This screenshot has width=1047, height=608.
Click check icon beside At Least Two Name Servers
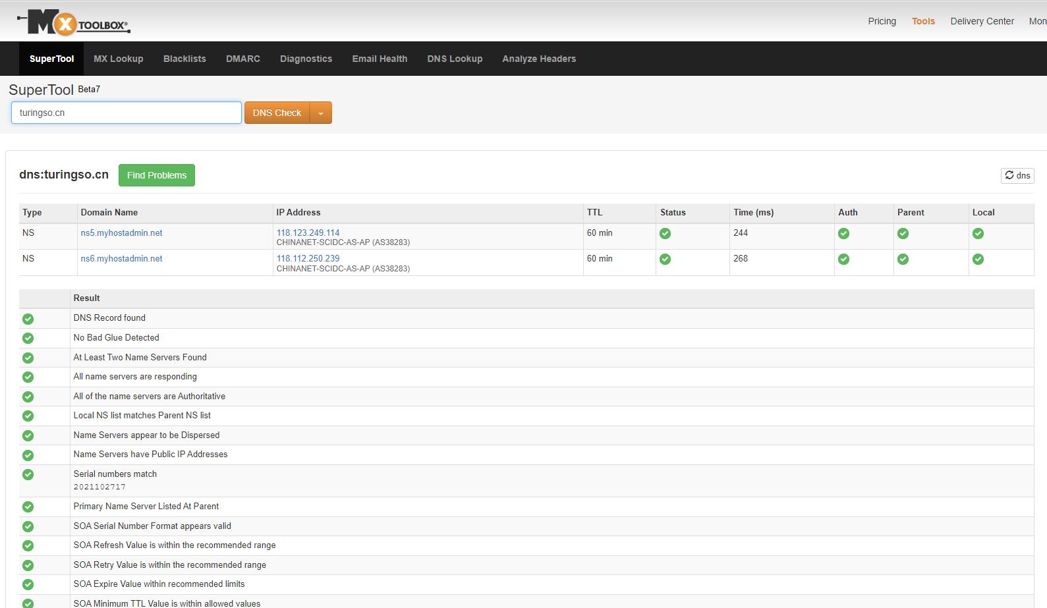tap(28, 358)
